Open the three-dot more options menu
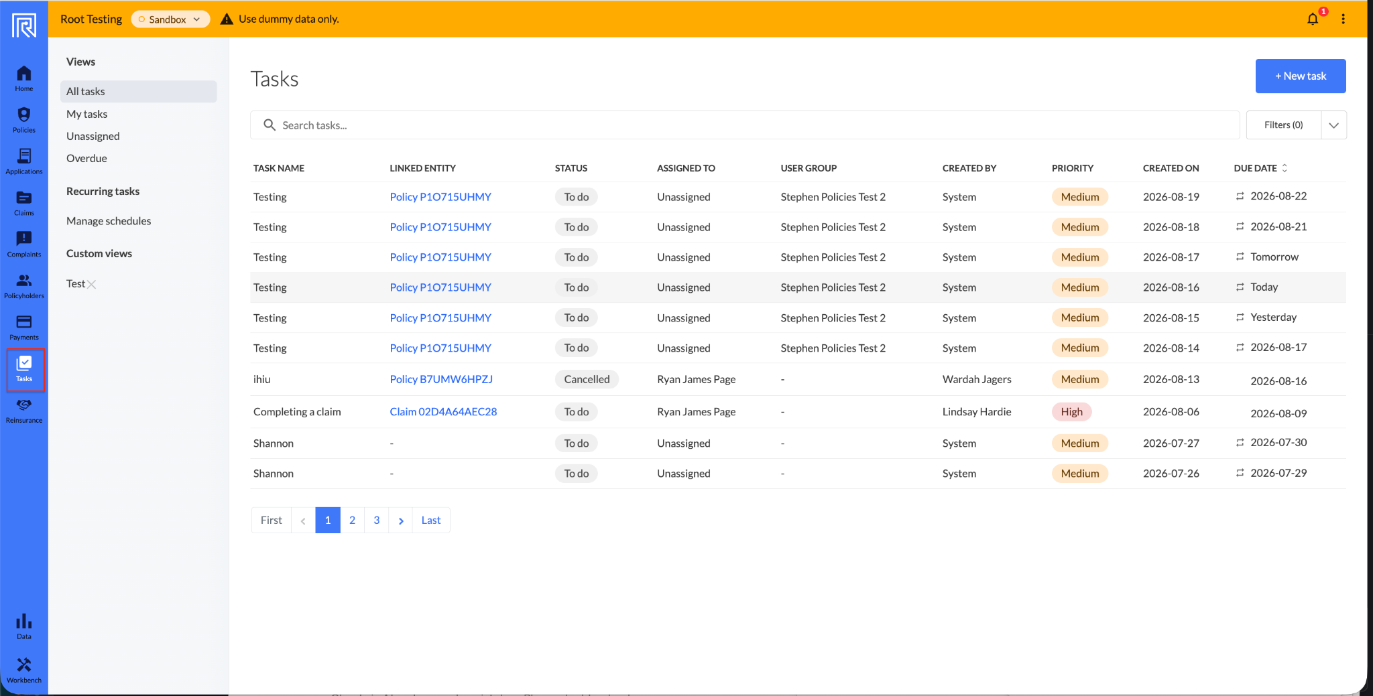 click(1344, 19)
